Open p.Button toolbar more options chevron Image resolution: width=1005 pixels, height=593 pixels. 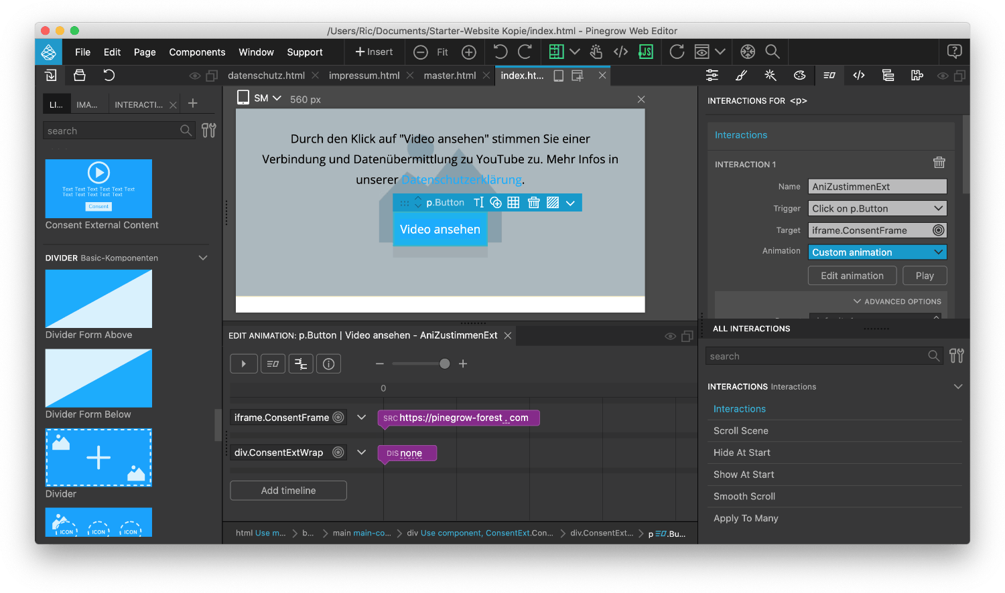[570, 203]
